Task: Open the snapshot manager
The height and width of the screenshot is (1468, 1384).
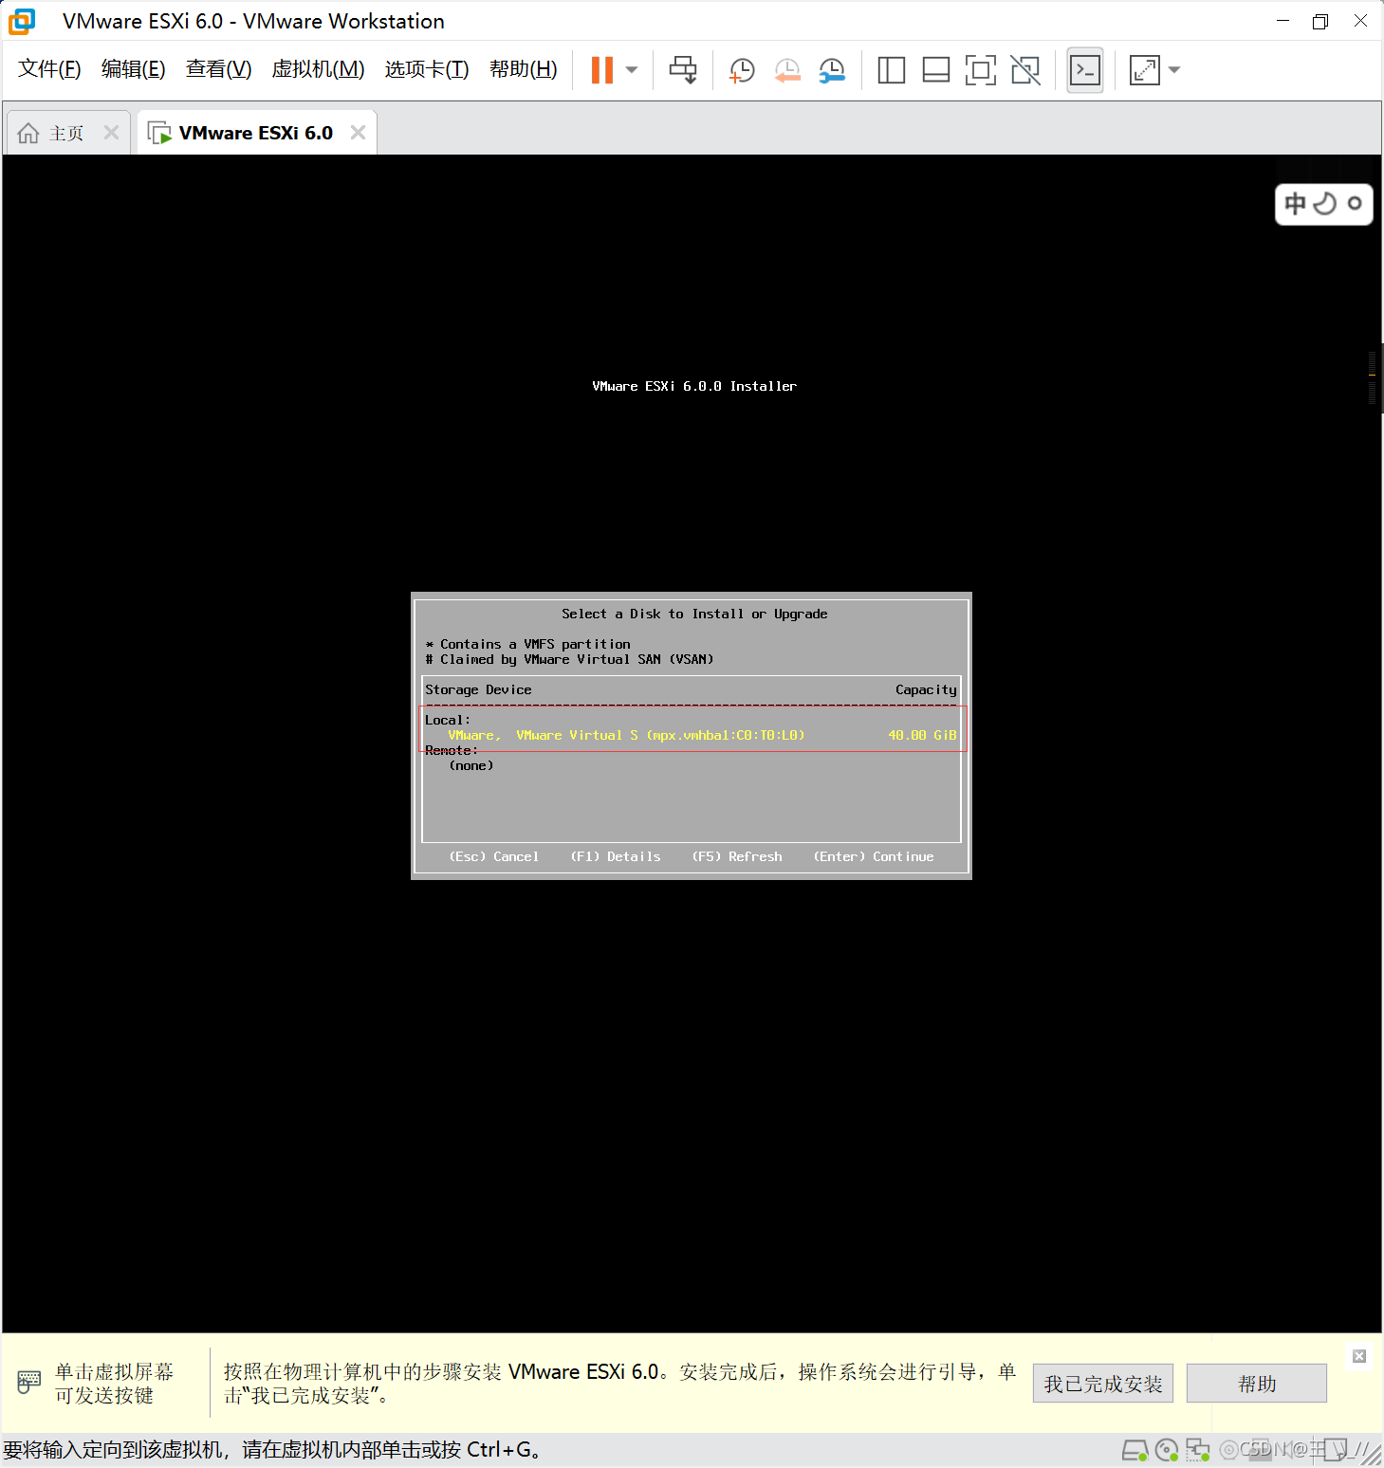Action: [832, 70]
